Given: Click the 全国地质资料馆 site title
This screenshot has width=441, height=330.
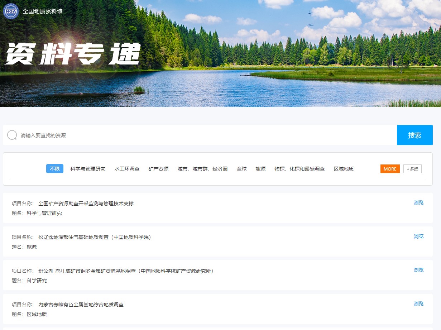Looking at the screenshot, I should point(43,11).
